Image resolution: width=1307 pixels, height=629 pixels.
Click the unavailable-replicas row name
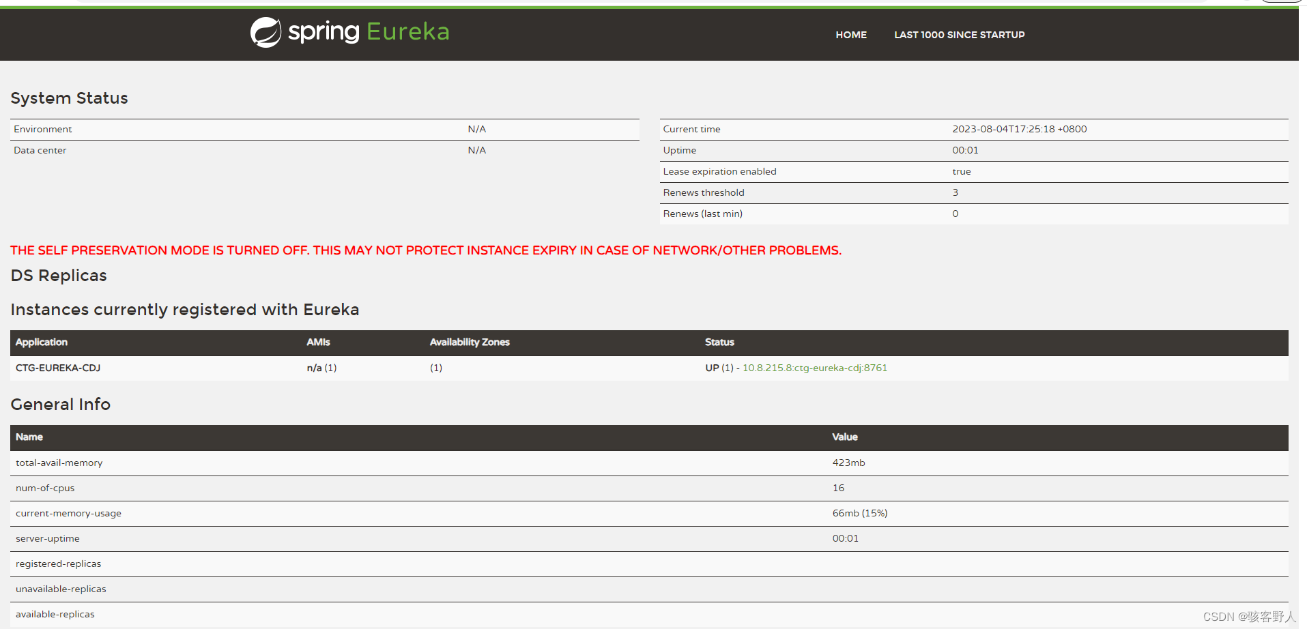pos(61,589)
